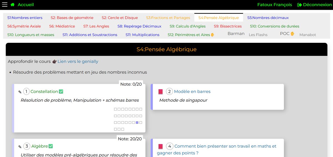Click the Résolution de problème, Manipulation description
The image size is (333, 157).
80,100
